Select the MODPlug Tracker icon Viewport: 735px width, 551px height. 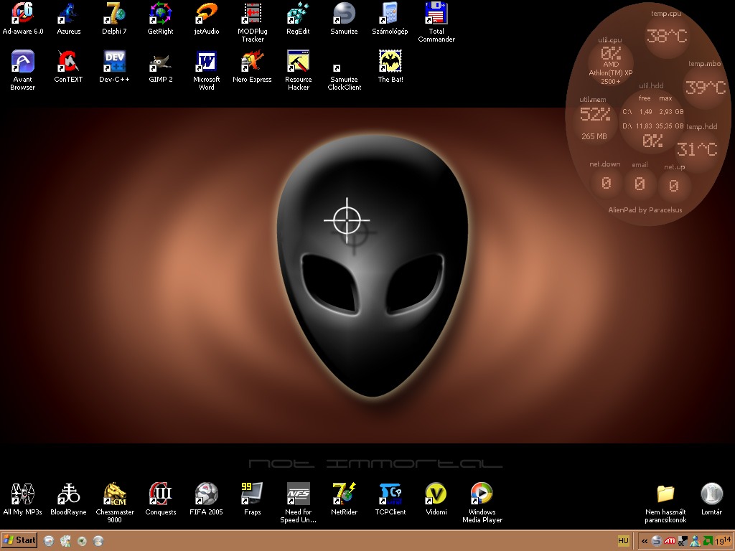click(253, 14)
